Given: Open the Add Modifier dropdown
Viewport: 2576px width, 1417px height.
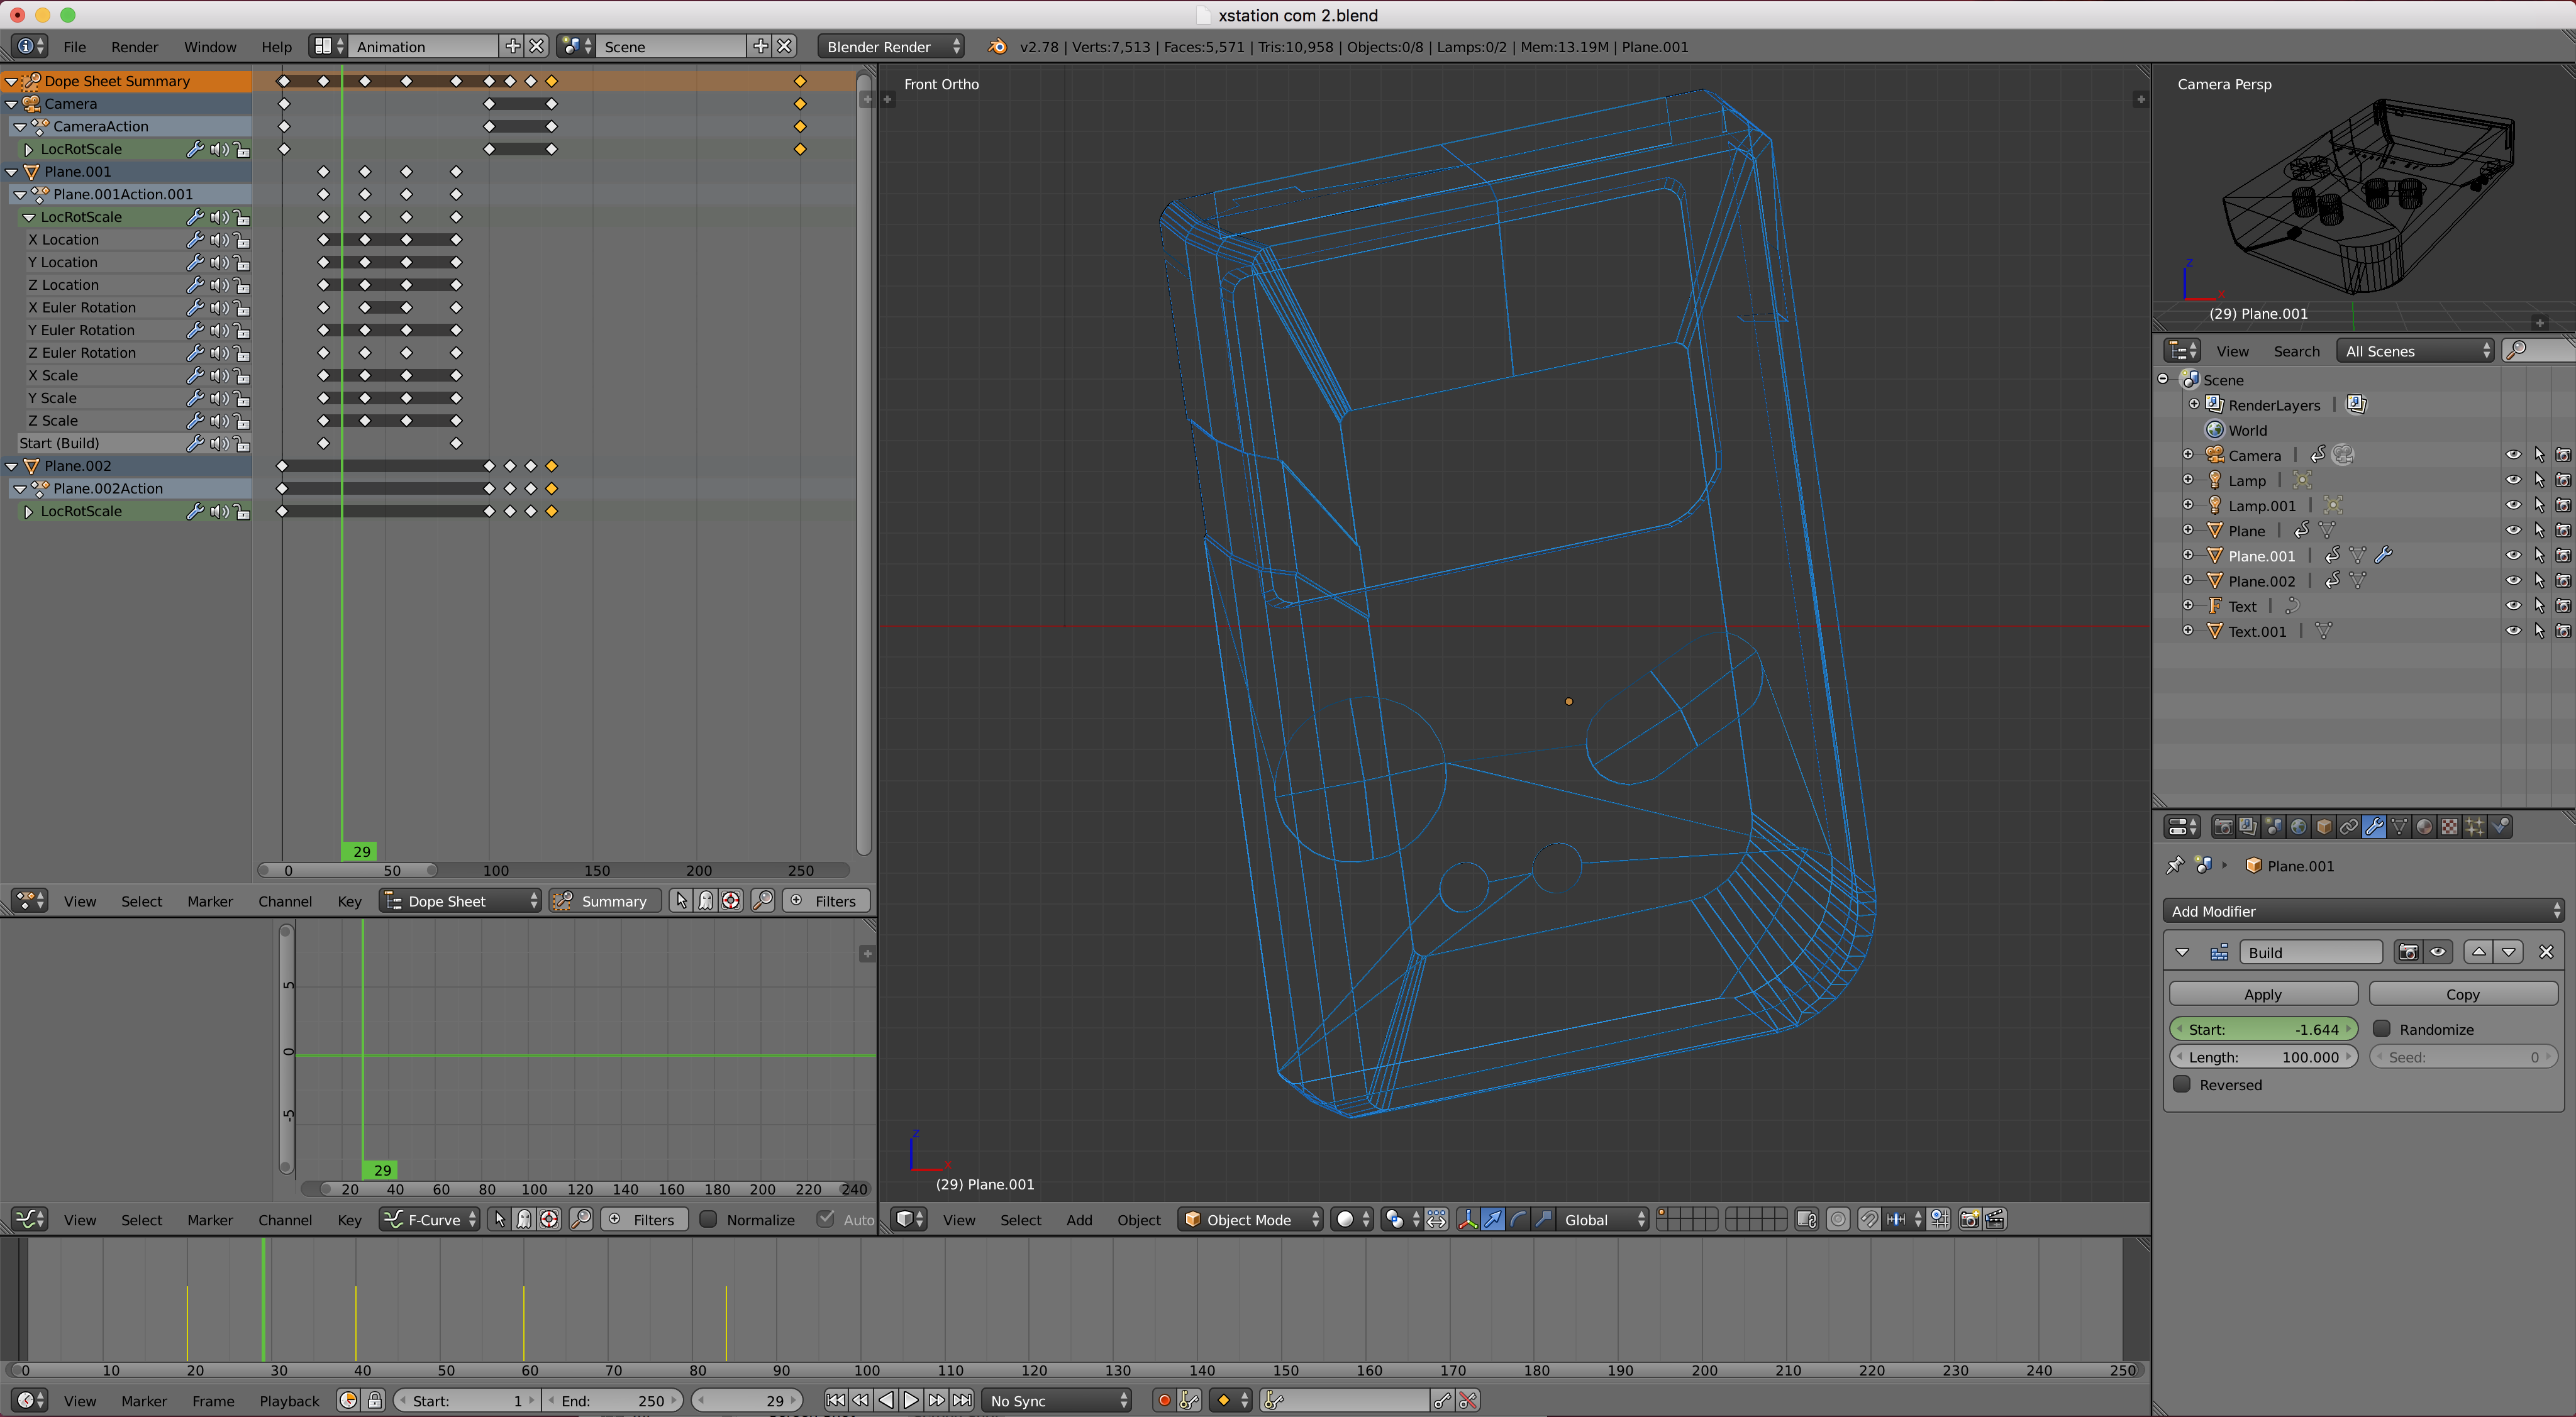Looking at the screenshot, I should pyautogui.click(x=2364, y=912).
